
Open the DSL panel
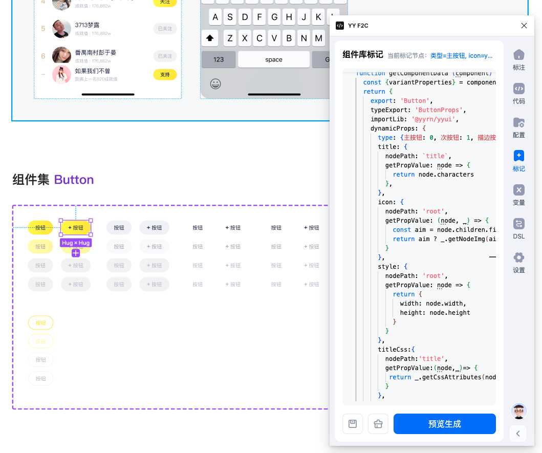coord(518,228)
